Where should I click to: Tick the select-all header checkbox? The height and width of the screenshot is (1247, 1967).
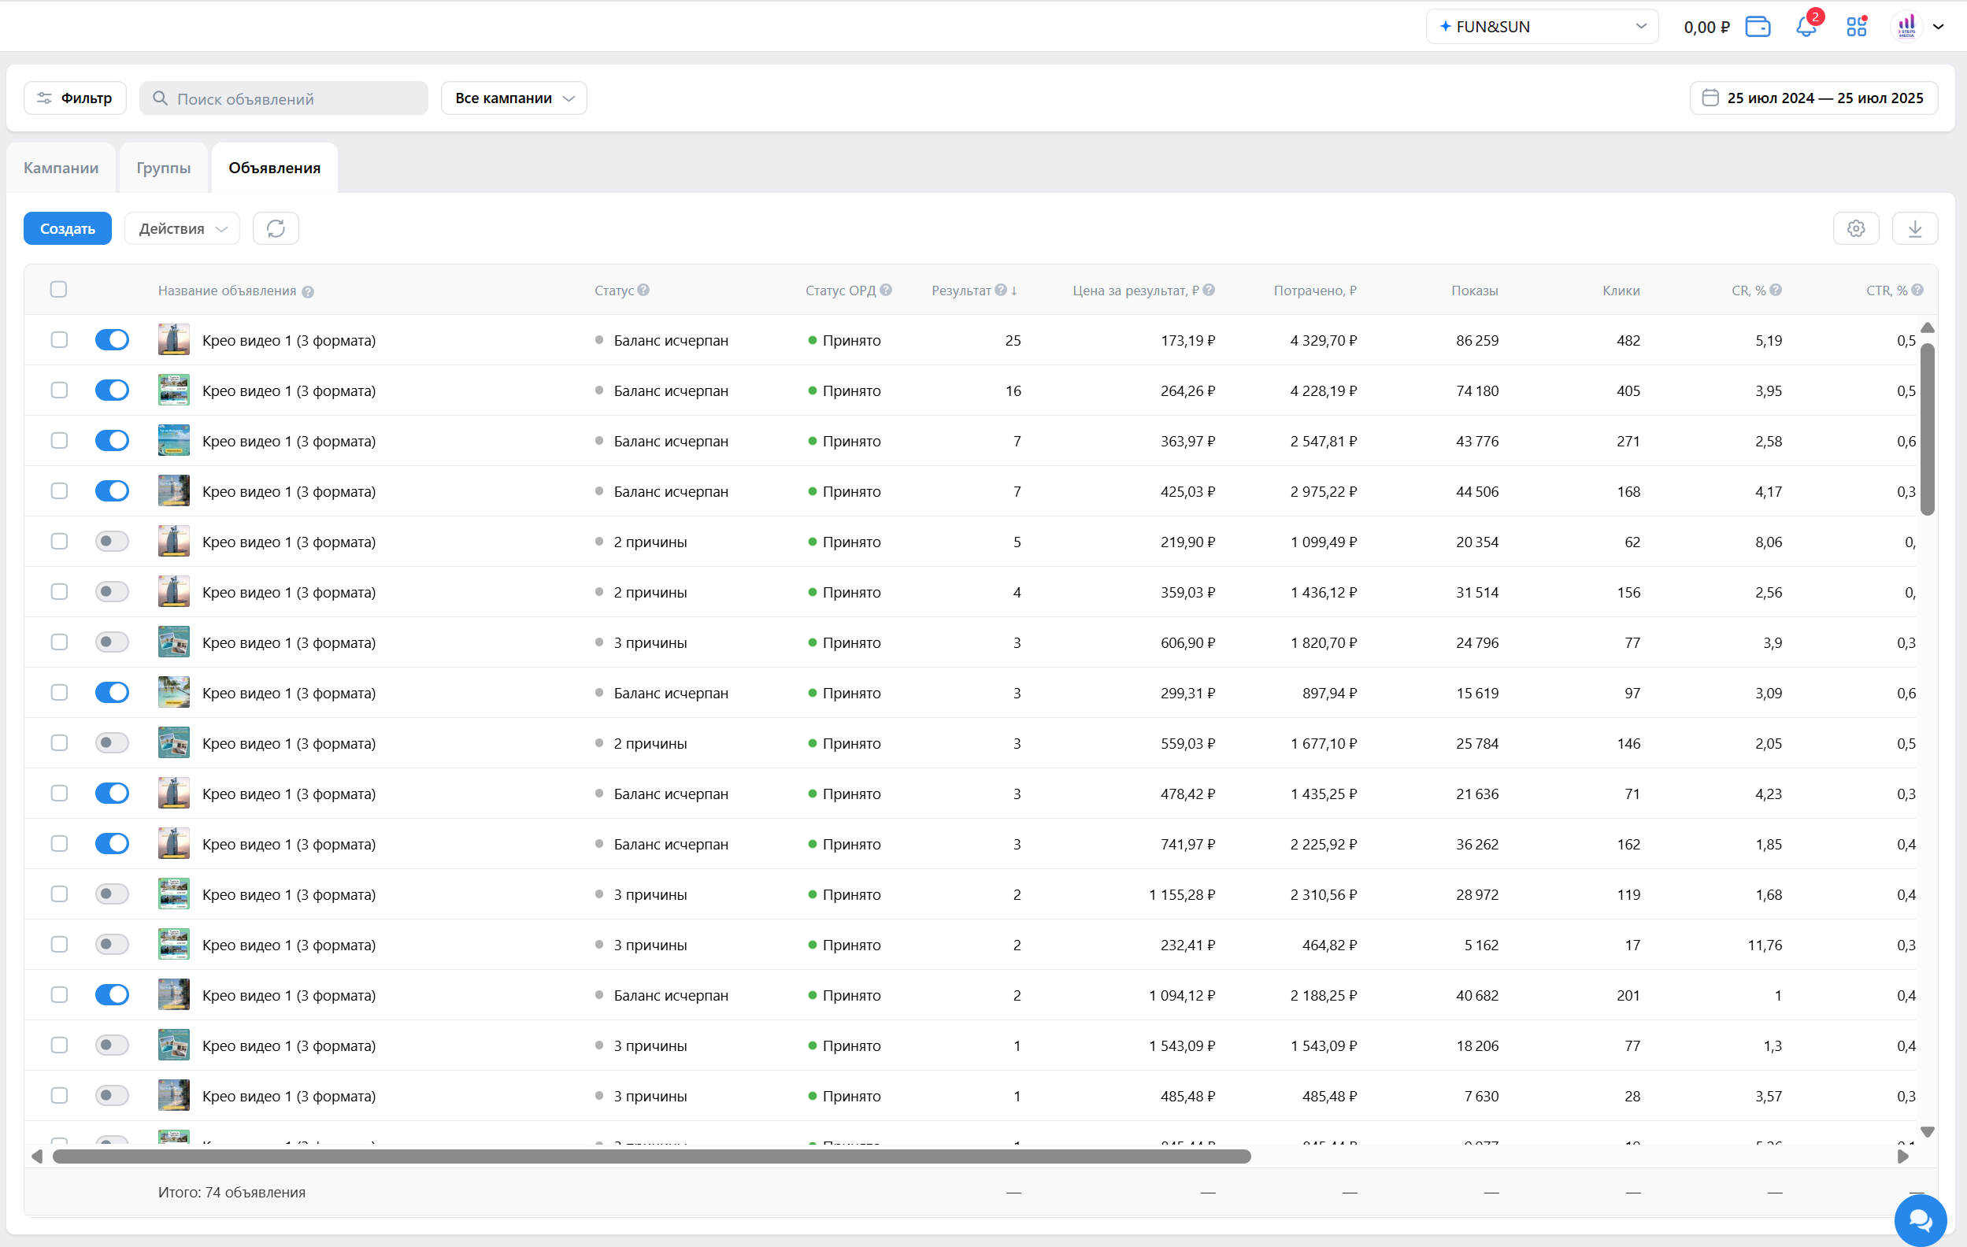click(58, 289)
